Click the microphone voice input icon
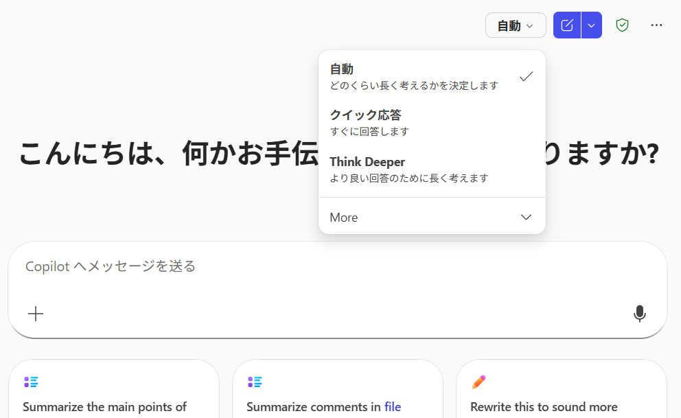 point(639,314)
